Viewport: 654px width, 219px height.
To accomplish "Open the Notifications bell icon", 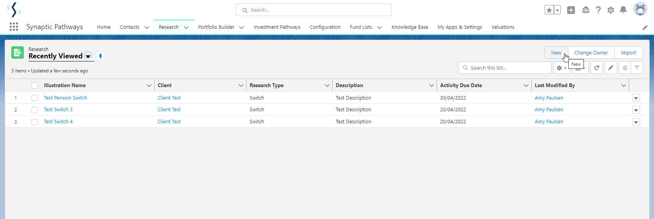I will [623, 10].
